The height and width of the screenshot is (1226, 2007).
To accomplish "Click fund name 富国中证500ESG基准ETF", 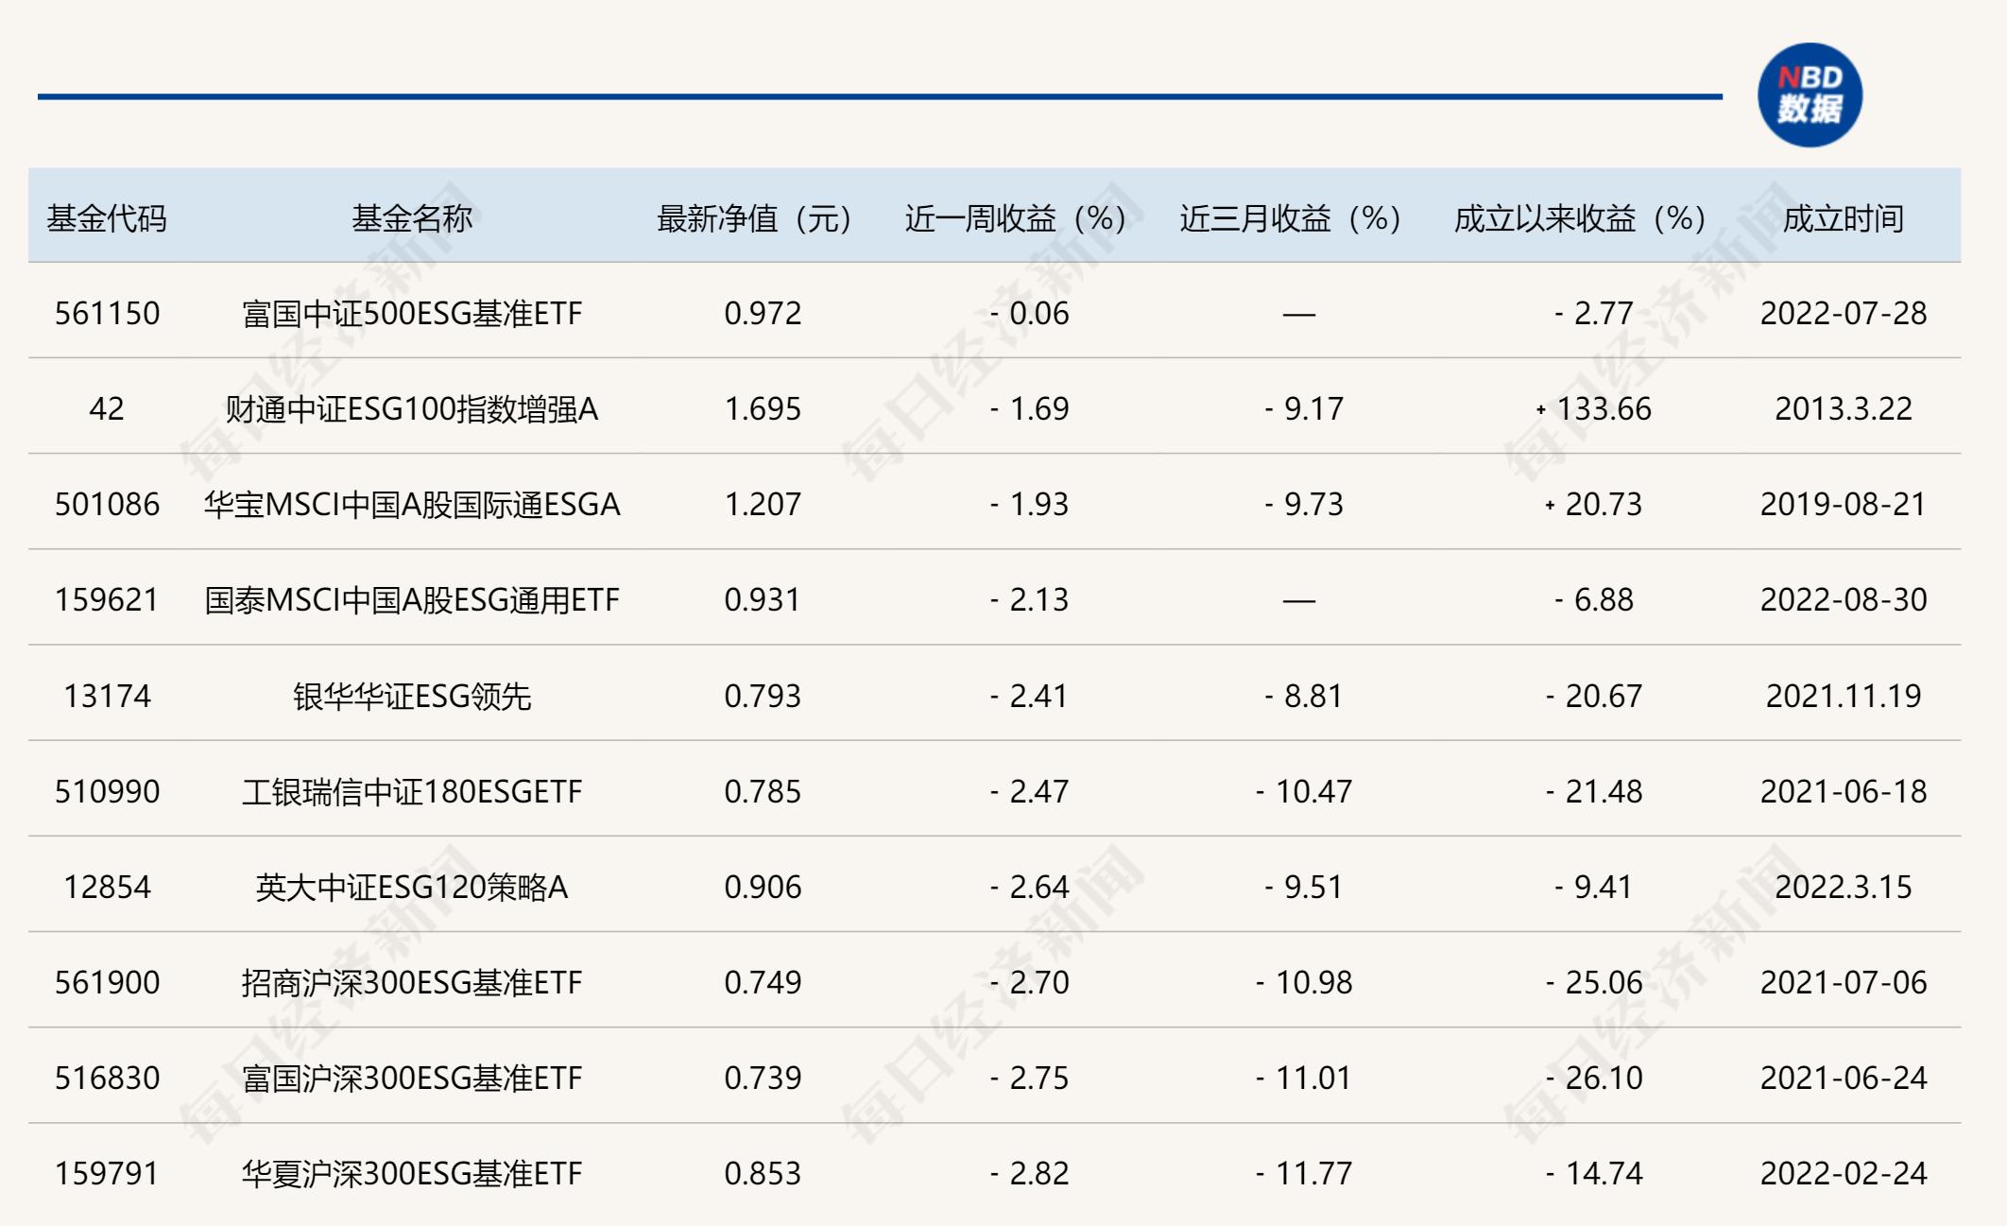I will coord(412,313).
